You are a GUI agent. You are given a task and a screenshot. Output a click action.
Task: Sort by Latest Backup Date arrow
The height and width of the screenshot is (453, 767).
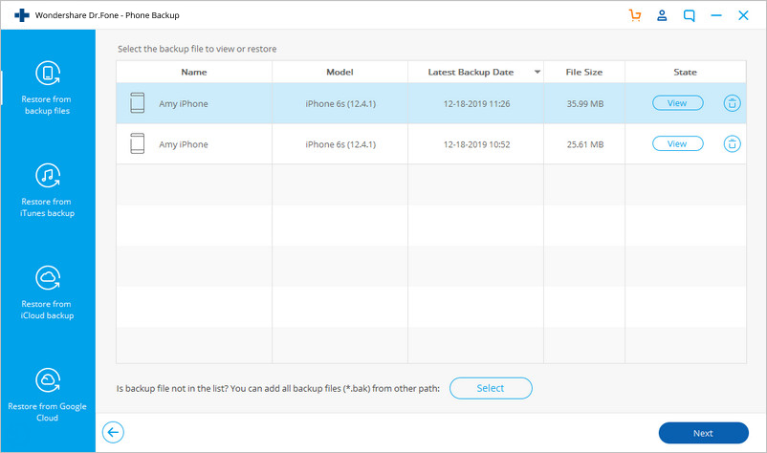click(x=537, y=72)
